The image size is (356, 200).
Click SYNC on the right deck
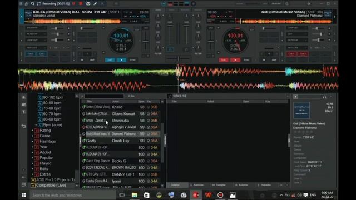coord(246,60)
